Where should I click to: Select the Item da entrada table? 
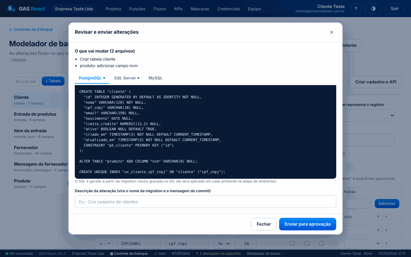40,133
